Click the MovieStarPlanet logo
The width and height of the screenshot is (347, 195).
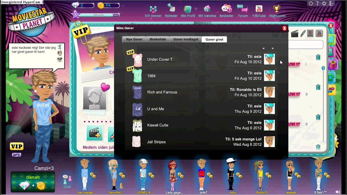31,21
